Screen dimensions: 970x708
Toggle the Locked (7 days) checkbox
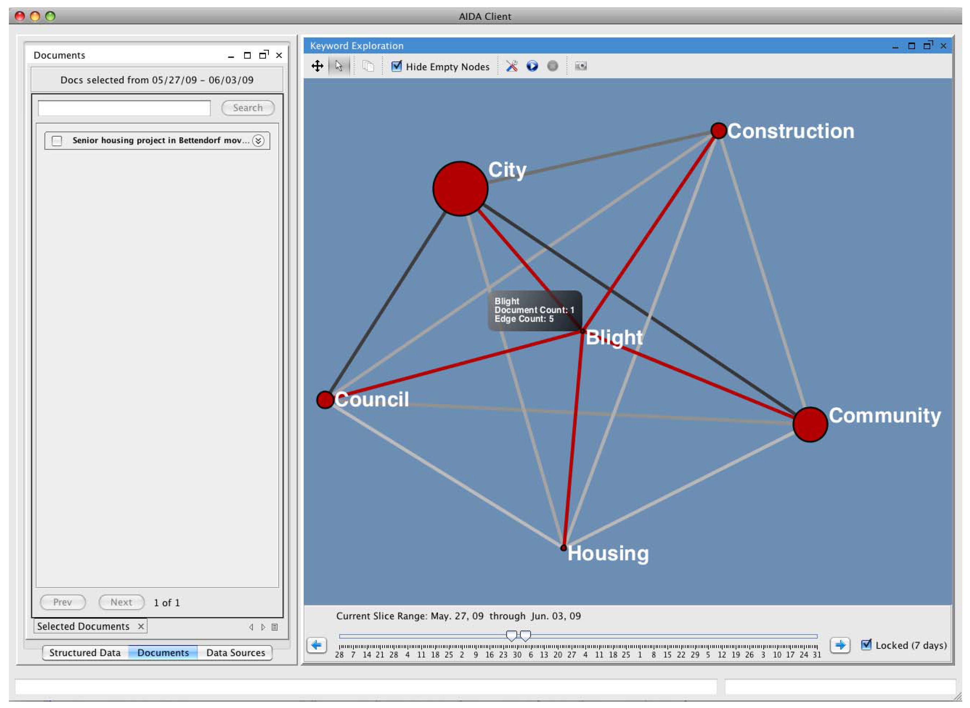pos(866,645)
